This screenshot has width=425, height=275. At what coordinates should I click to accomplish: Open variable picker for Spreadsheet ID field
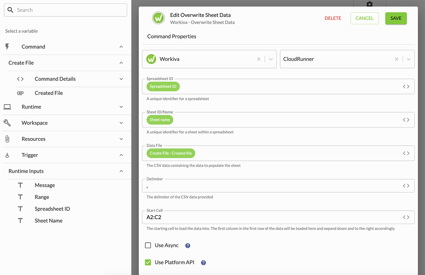(x=406, y=86)
